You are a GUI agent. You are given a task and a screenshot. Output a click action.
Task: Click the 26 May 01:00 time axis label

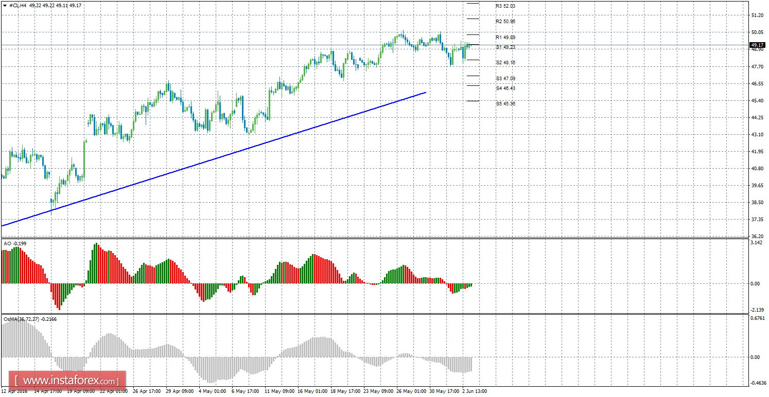(412, 391)
